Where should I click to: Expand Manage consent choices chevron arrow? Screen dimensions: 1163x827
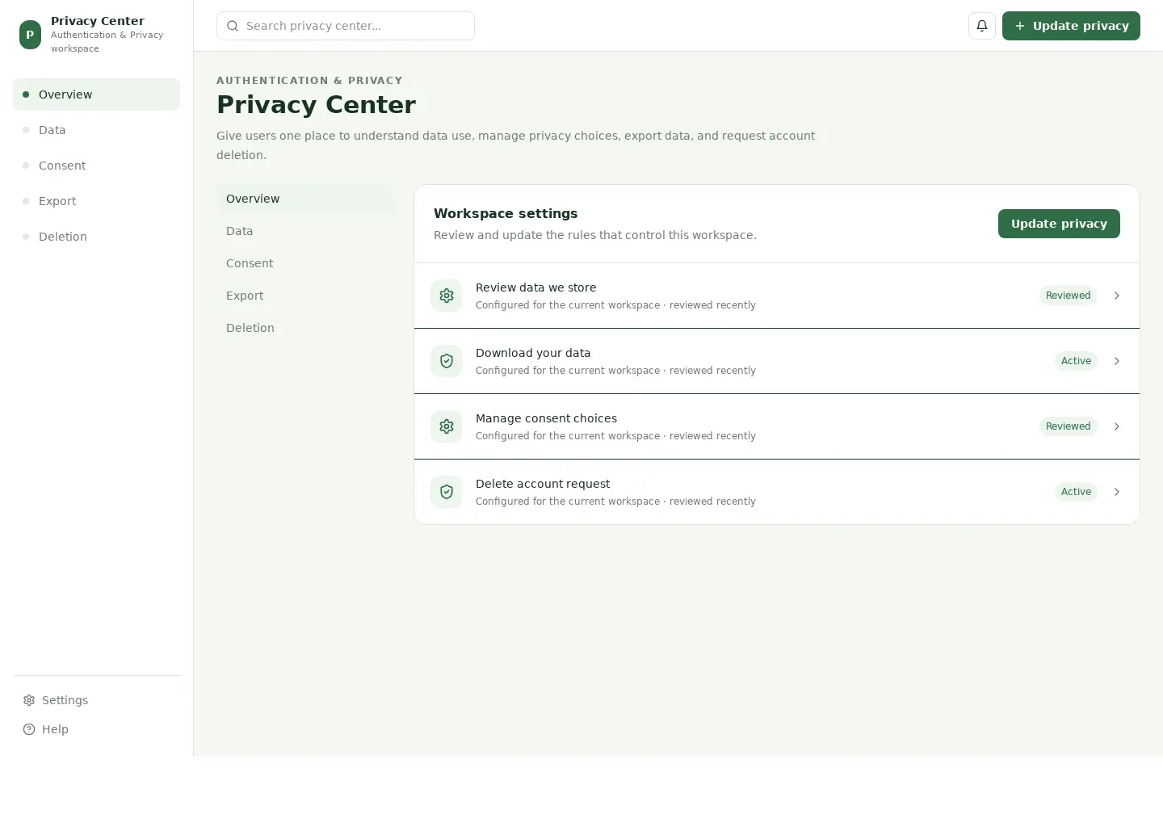1117,426
